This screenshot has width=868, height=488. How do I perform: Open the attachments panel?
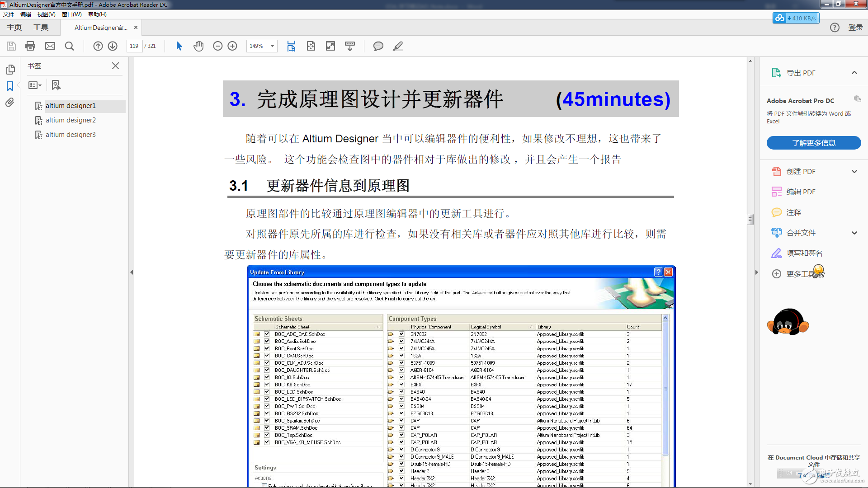tap(10, 103)
